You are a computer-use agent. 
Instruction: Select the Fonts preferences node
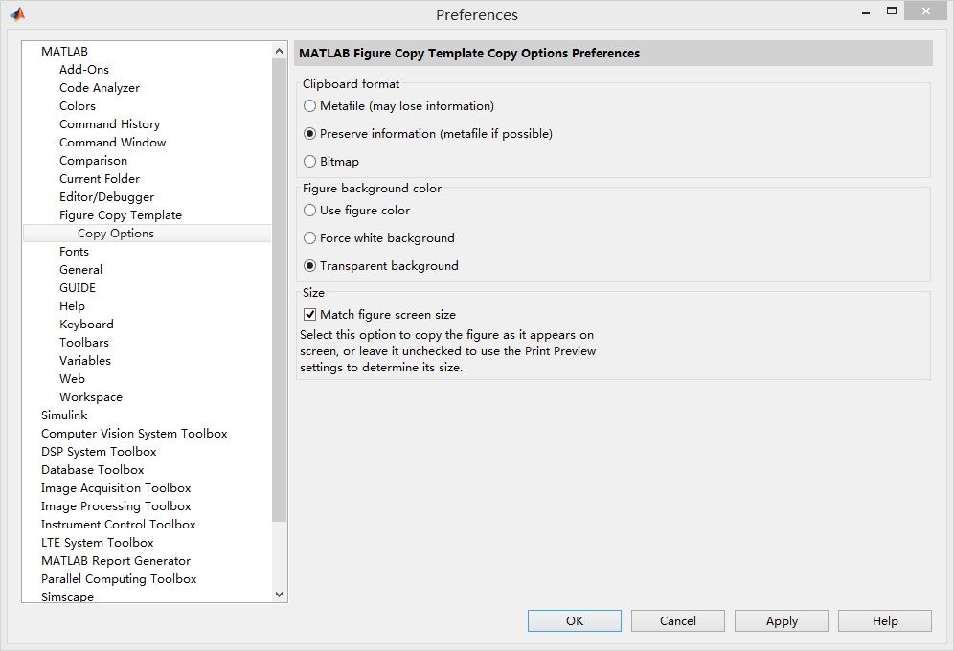74,251
